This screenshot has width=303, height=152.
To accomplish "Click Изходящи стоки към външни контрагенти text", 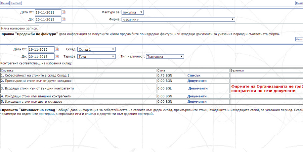I will tap(36, 96).
